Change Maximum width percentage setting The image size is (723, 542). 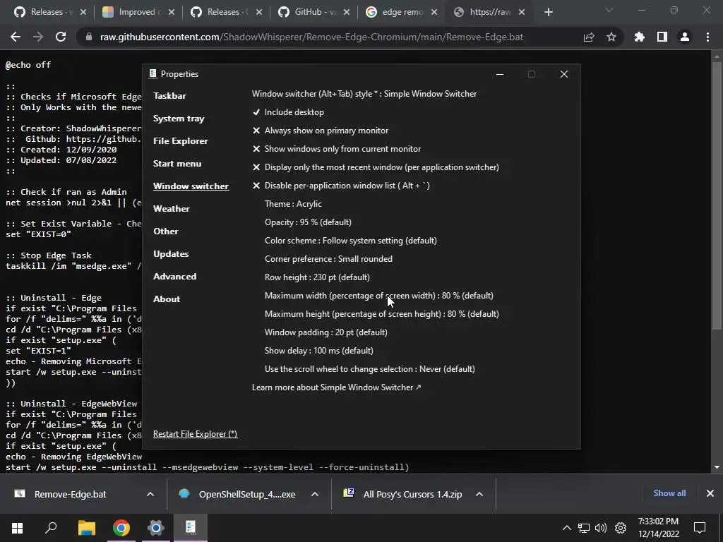tap(379, 296)
